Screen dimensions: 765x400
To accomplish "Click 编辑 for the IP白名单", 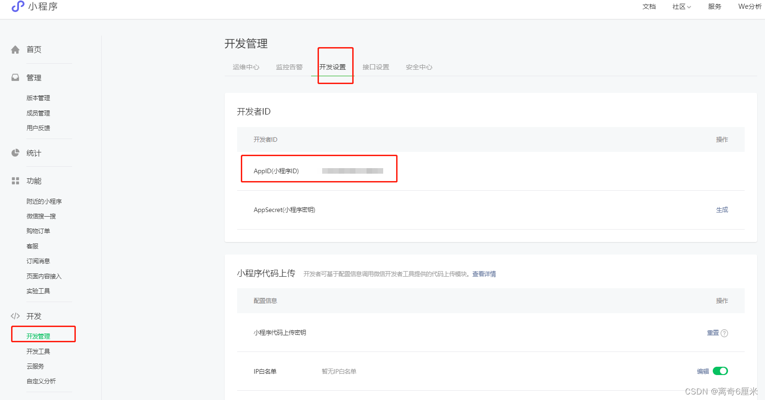I will (x=703, y=371).
